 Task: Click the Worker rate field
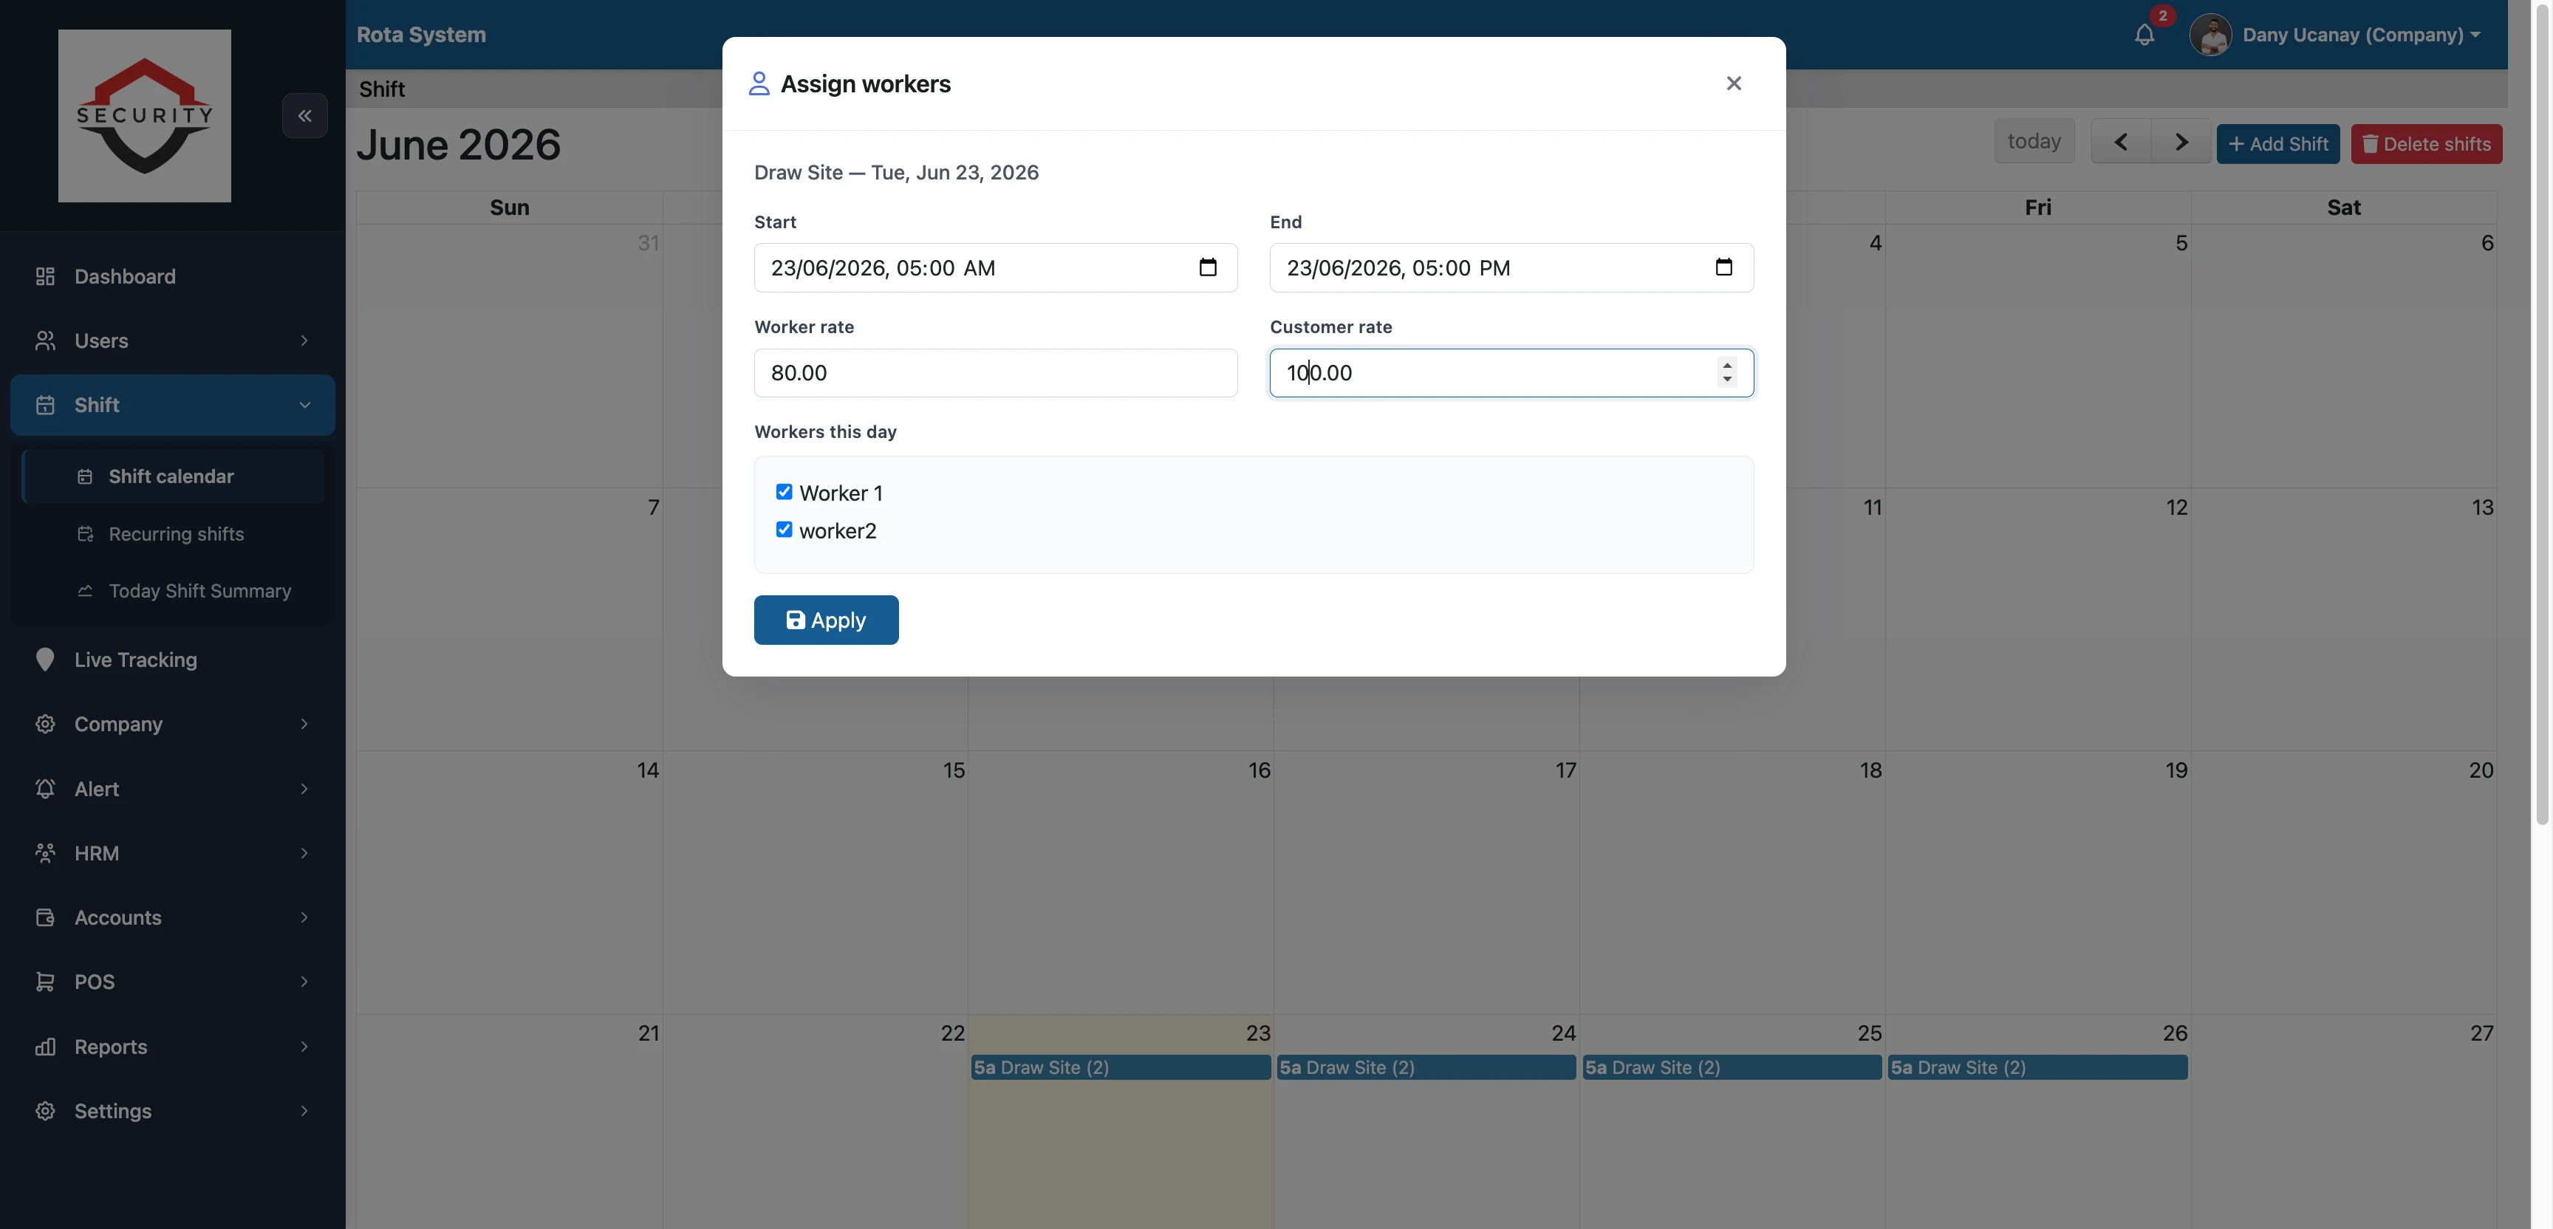pyautogui.click(x=995, y=373)
